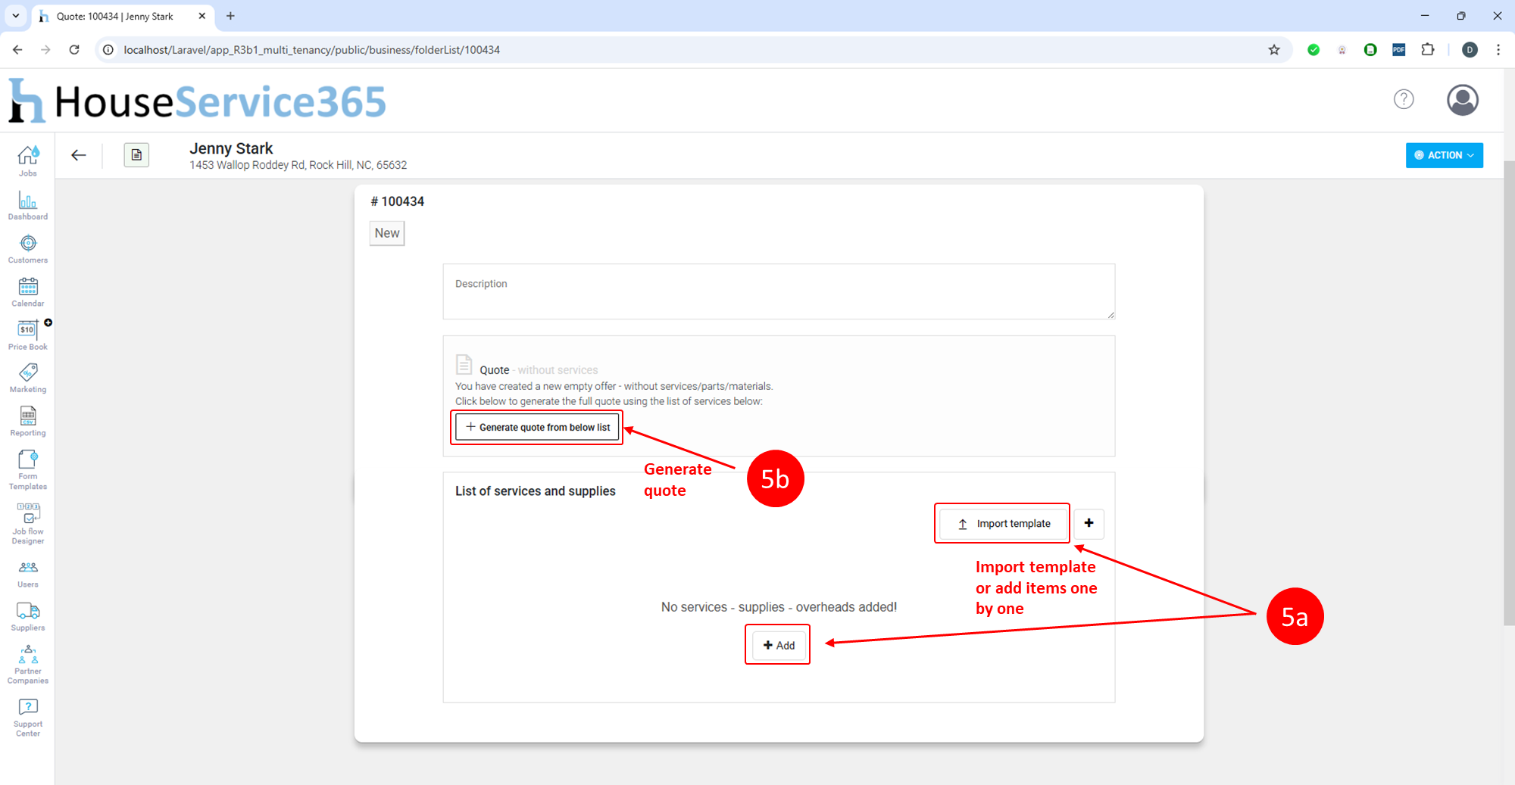
Task: Open the Price Book icon
Action: (x=28, y=335)
